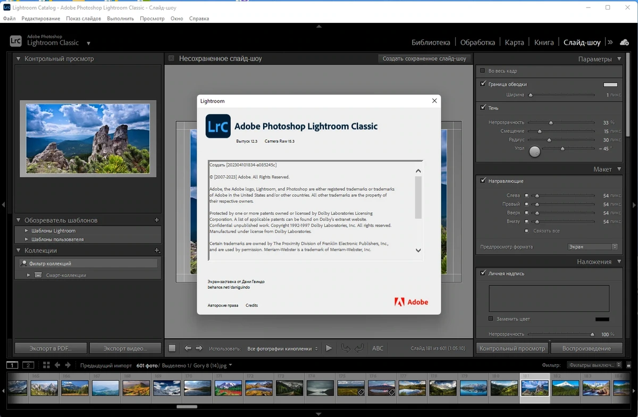Go to previous slide arrow in toolbar
The height and width of the screenshot is (417, 638).
188,348
